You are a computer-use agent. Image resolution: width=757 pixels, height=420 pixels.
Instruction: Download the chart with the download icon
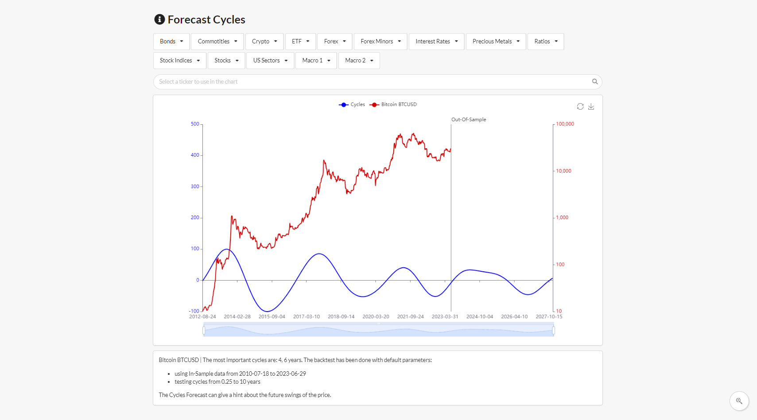591,106
